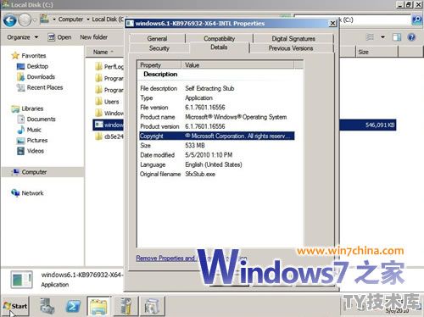The image size is (424, 317).
Task: Select the Language row
Action: tap(216, 164)
